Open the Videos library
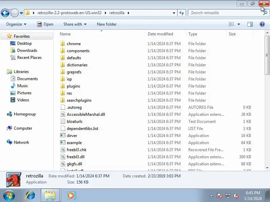Image resolution: width=270 pixels, height=202 pixels. click(x=23, y=100)
